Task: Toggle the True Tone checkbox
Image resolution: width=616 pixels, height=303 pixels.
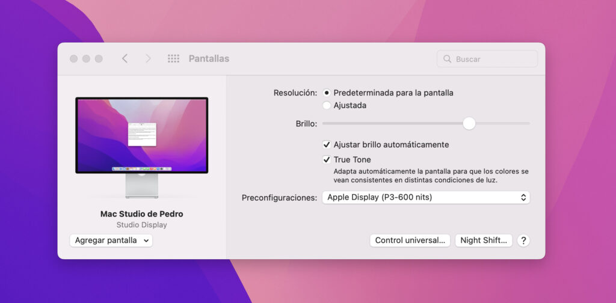Action: tap(327, 160)
